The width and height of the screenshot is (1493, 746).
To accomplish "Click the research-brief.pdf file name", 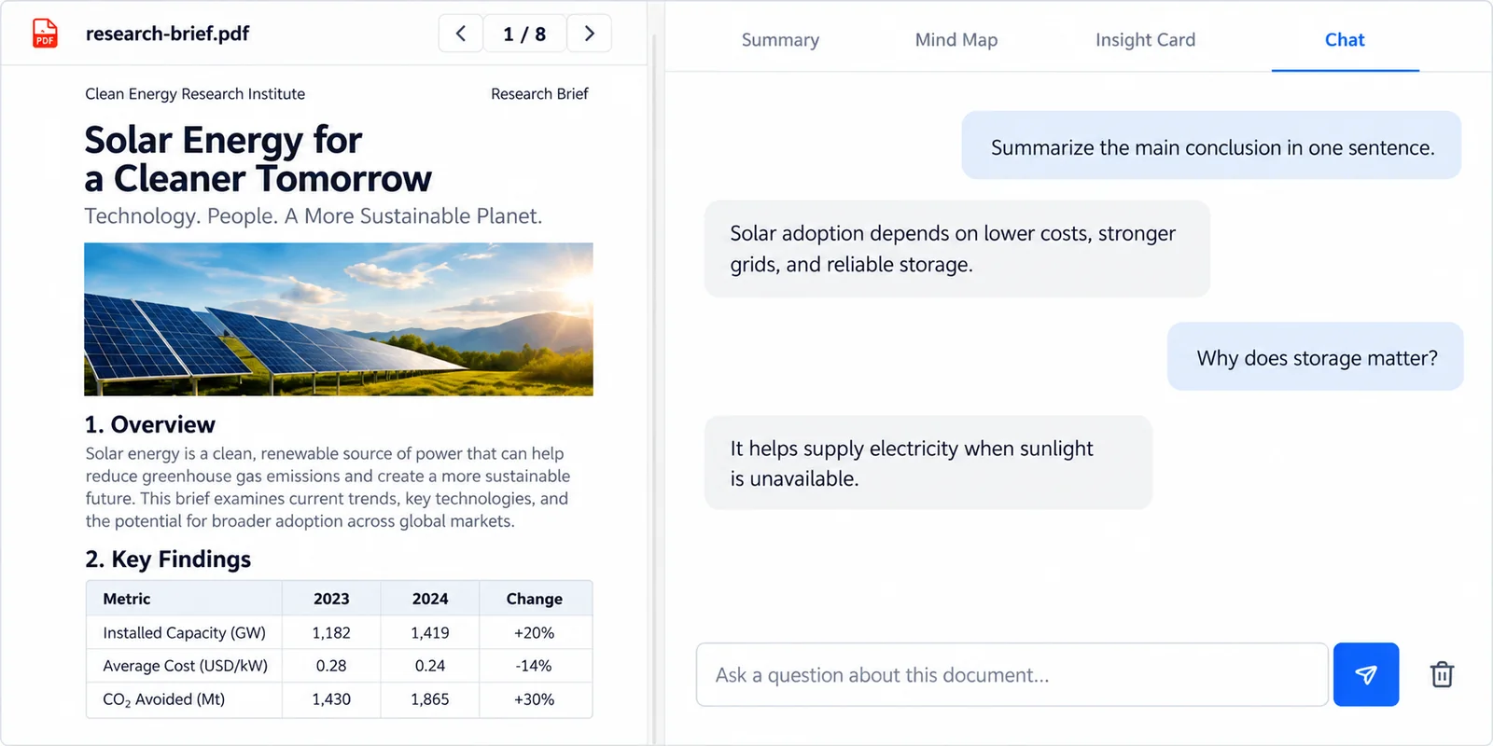I will pyautogui.click(x=167, y=34).
